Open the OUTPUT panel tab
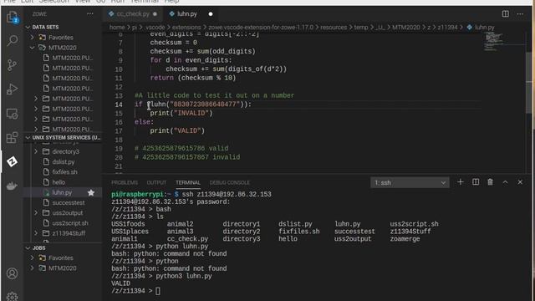The height and width of the screenshot is (301, 535). click(156, 183)
